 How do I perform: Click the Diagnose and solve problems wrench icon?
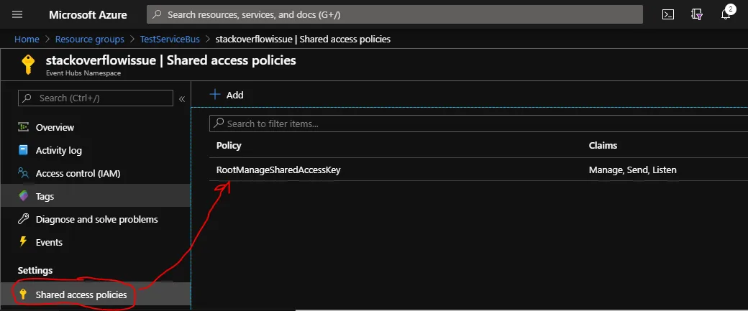pyautogui.click(x=23, y=219)
